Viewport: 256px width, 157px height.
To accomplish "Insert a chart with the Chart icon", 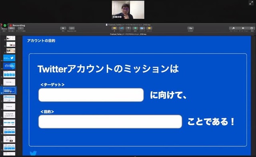I will (x=121, y=28).
